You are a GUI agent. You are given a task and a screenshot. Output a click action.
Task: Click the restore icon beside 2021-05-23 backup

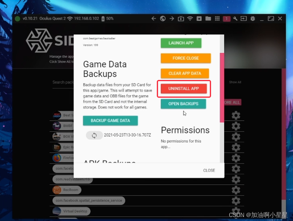pyautogui.click(x=94, y=136)
